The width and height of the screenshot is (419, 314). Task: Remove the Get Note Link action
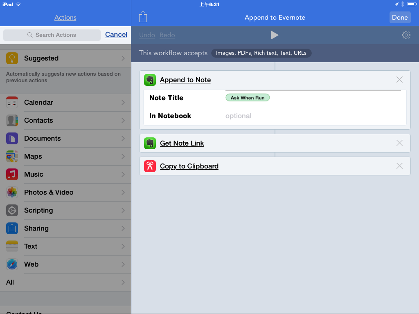pos(399,143)
